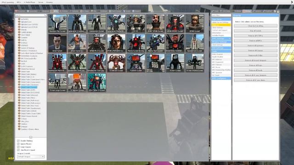
Task: Spawn the Gman Human Ev NPC
Action: (x=77, y=43)
